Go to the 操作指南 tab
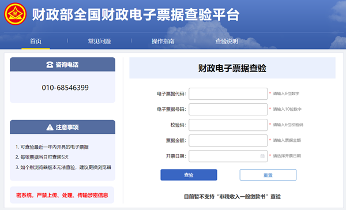 [x=163, y=41]
